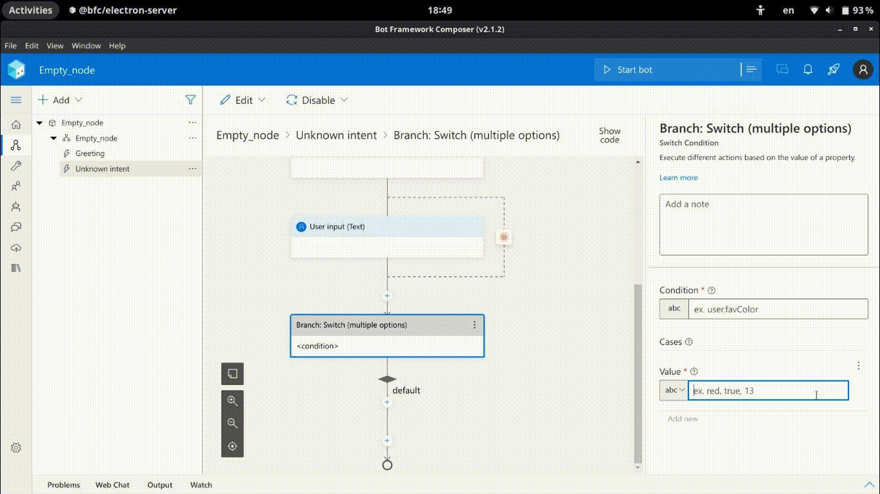The image size is (880, 494).
Task: Open the Create (dialogs) sidebar icon
Action: (x=16, y=145)
